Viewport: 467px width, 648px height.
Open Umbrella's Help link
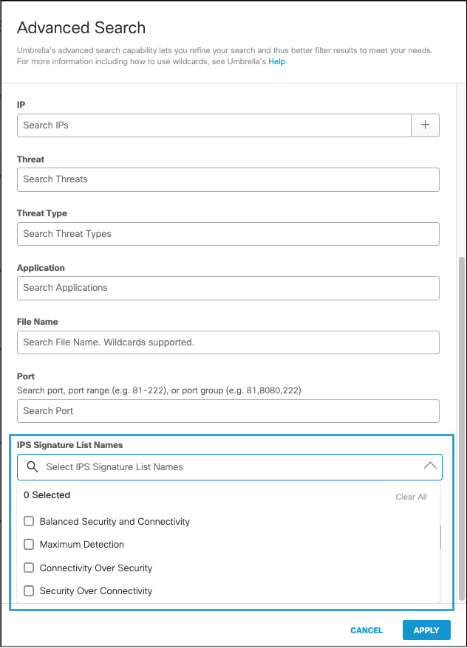pyautogui.click(x=275, y=61)
